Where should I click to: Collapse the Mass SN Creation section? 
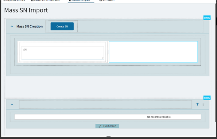pyautogui.click(x=12, y=26)
